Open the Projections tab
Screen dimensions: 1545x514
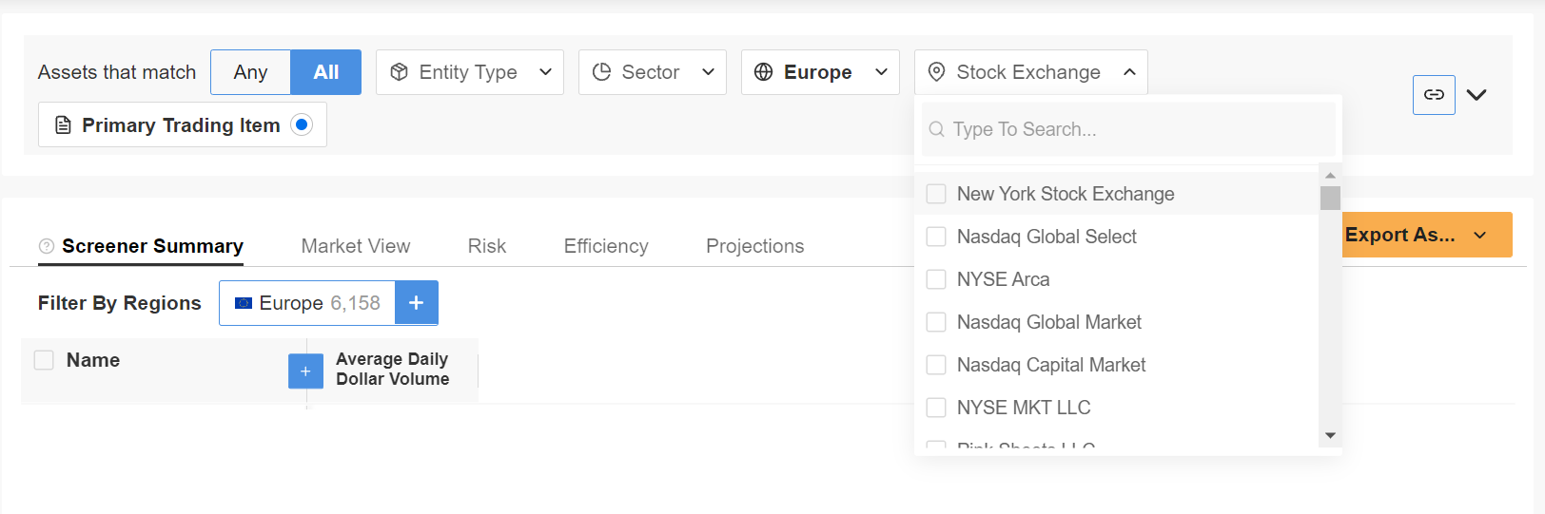click(x=755, y=246)
